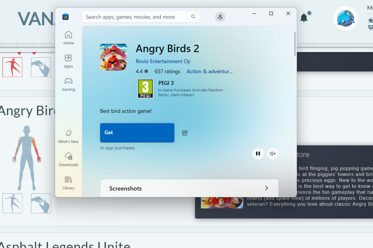Open Downloads in the Store sidebar
Image resolution: width=373 pixels, height=248 pixels.
pos(68,160)
